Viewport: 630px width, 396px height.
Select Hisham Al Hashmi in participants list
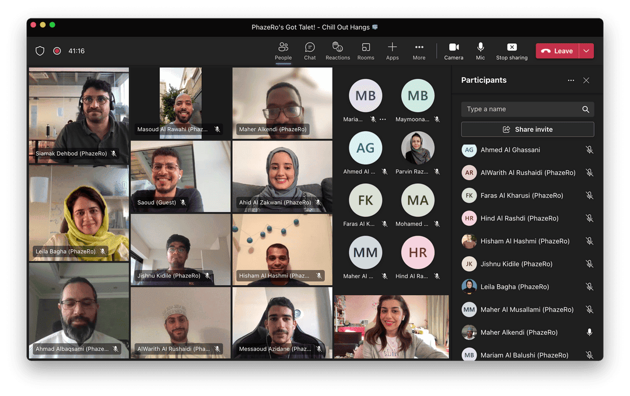527,241
